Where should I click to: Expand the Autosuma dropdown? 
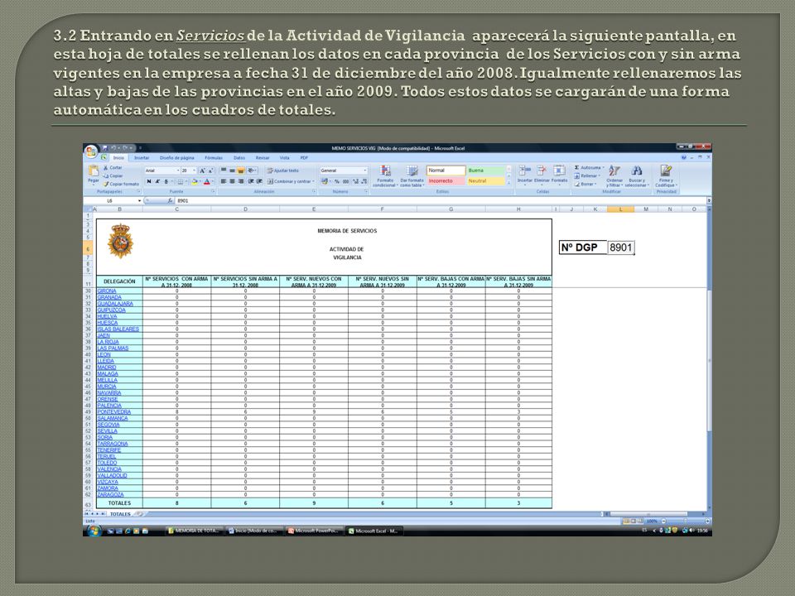pos(604,168)
